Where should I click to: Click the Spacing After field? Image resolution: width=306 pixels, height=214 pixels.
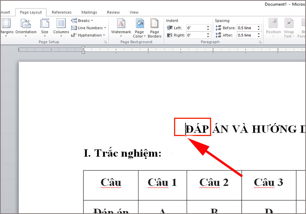247,35
